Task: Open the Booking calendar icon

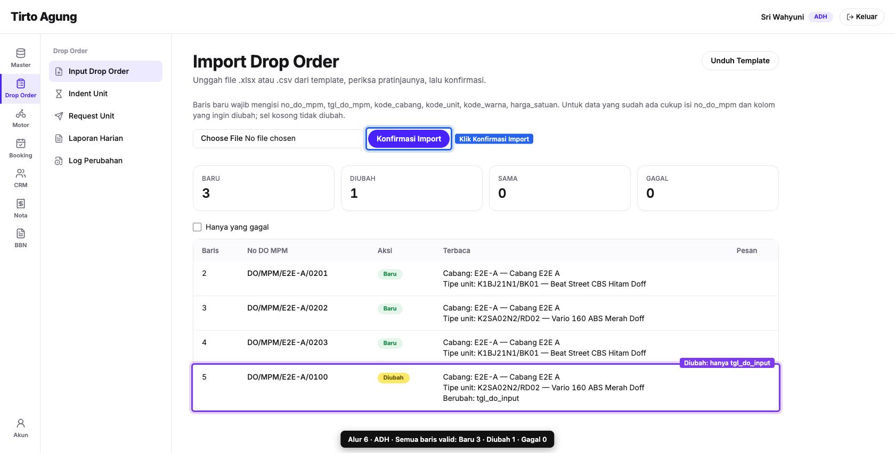Action: [x=21, y=144]
